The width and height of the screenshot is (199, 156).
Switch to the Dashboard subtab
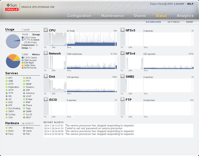click(153, 22)
